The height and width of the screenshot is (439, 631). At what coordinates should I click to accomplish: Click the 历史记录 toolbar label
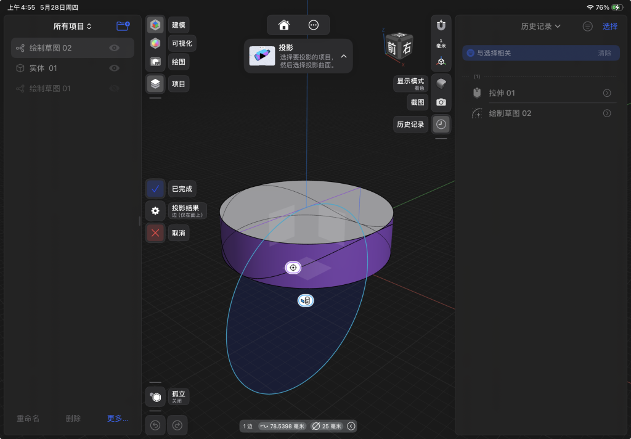point(410,125)
